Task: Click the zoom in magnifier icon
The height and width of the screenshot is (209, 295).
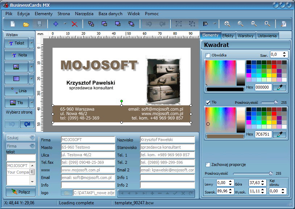Action: 267,24
